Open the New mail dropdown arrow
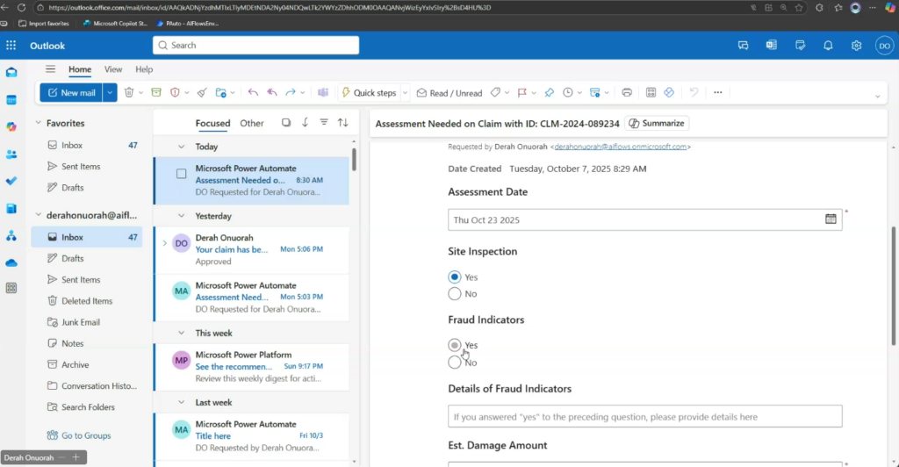899x467 pixels. click(x=110, y=92)
